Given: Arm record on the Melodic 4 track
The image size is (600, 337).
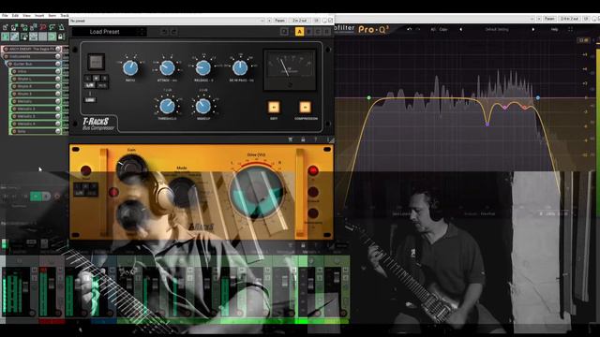Looking at the screenshot, I should pyautogui.click(x=14, y=124).
